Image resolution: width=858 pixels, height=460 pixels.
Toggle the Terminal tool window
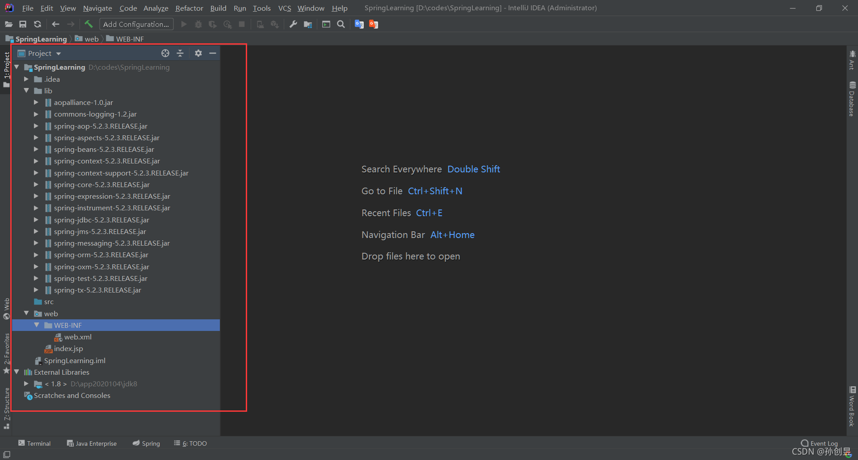34,443
